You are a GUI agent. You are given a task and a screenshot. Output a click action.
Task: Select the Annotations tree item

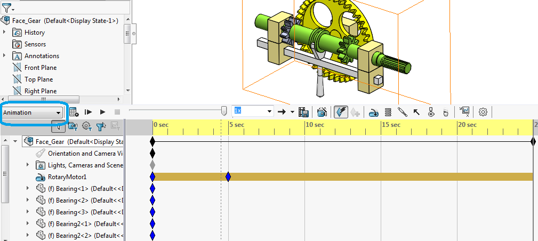[42, 56]
